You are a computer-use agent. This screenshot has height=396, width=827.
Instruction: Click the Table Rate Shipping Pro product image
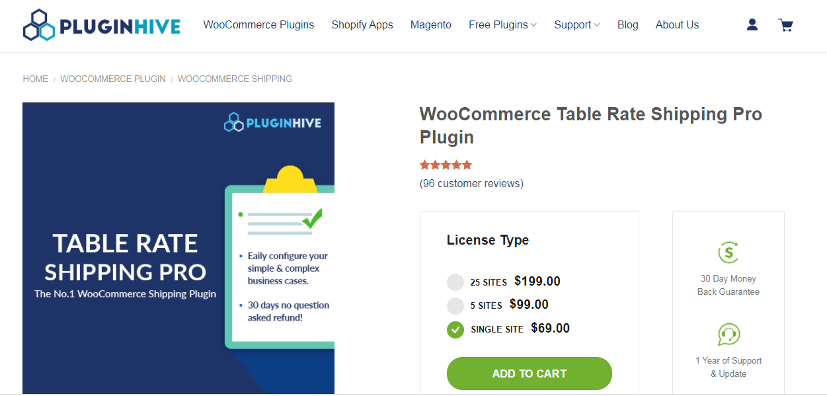[178, 249]
